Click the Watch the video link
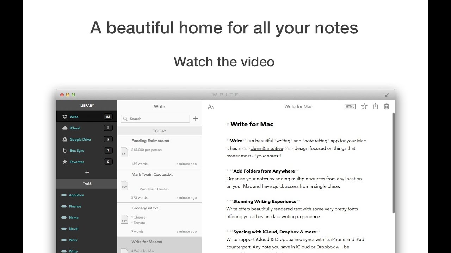This screenshot has width=451, height=253. tap(224, 62)
